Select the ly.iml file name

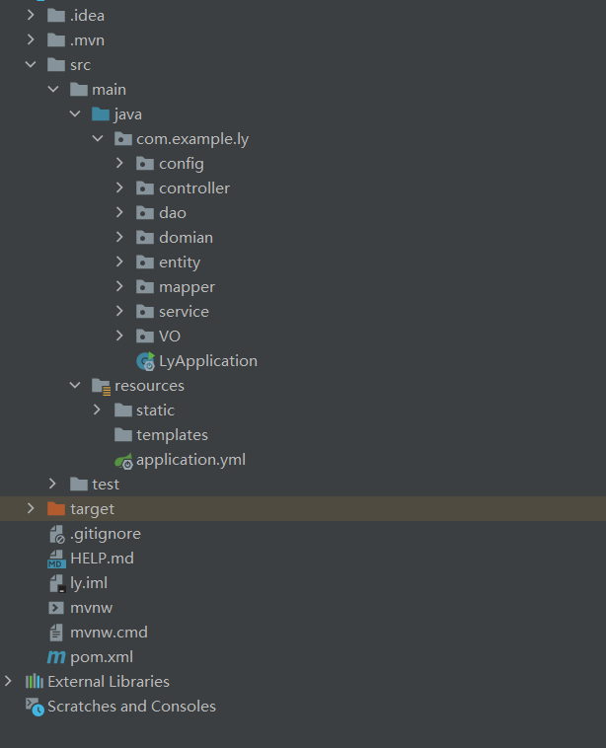[89, 583]
